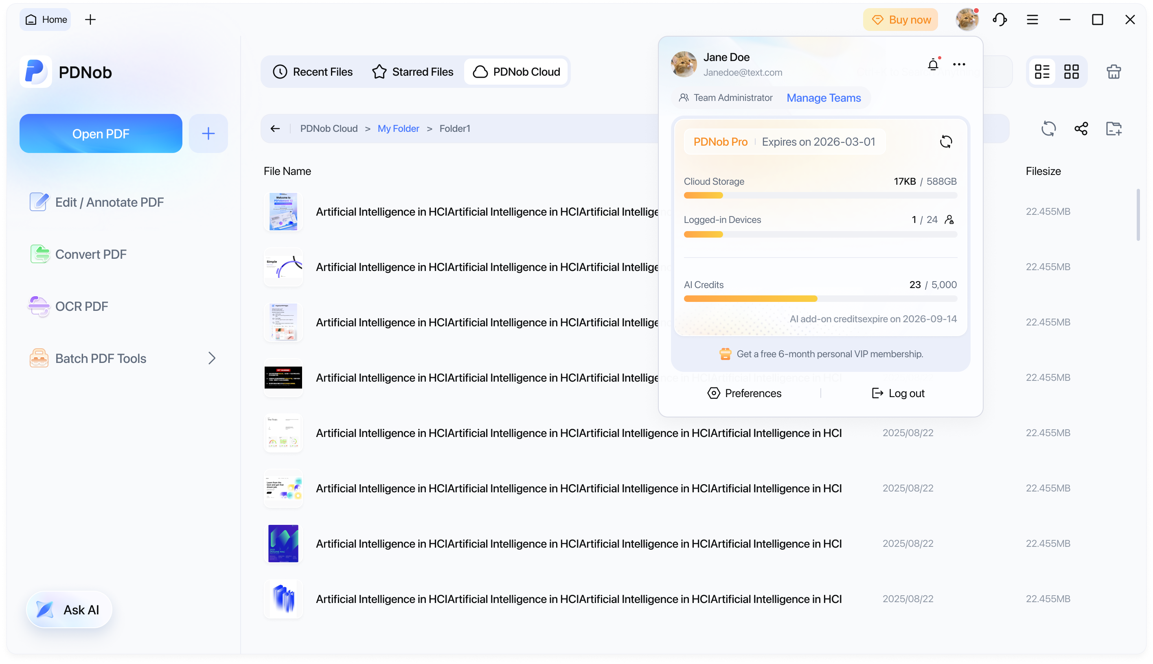Click the file list vertical scrollbar

tap(1138, 214)
